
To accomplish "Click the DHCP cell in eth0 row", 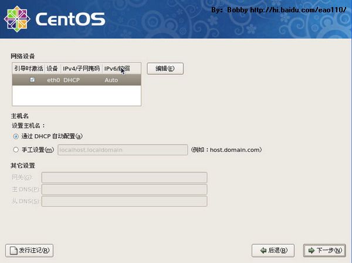I will (72, 80).
